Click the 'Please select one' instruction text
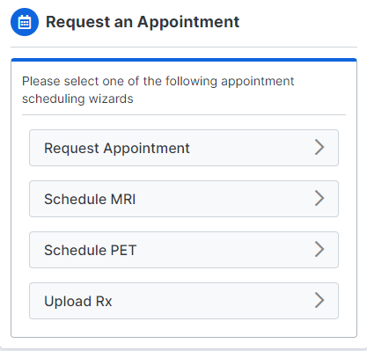The image size is (367, 351). point(158,90)
